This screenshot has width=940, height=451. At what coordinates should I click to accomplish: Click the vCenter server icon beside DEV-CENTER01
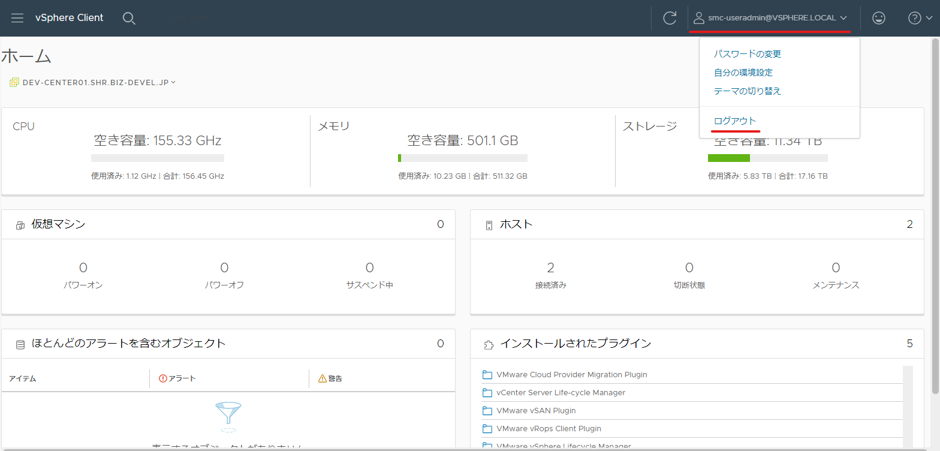[14, 82]
